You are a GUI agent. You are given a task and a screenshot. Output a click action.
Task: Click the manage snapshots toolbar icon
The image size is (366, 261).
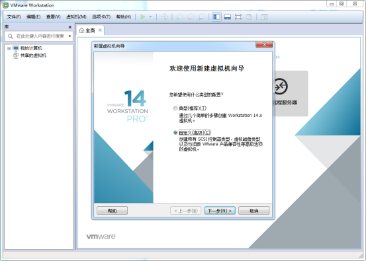tap(201, 17)
